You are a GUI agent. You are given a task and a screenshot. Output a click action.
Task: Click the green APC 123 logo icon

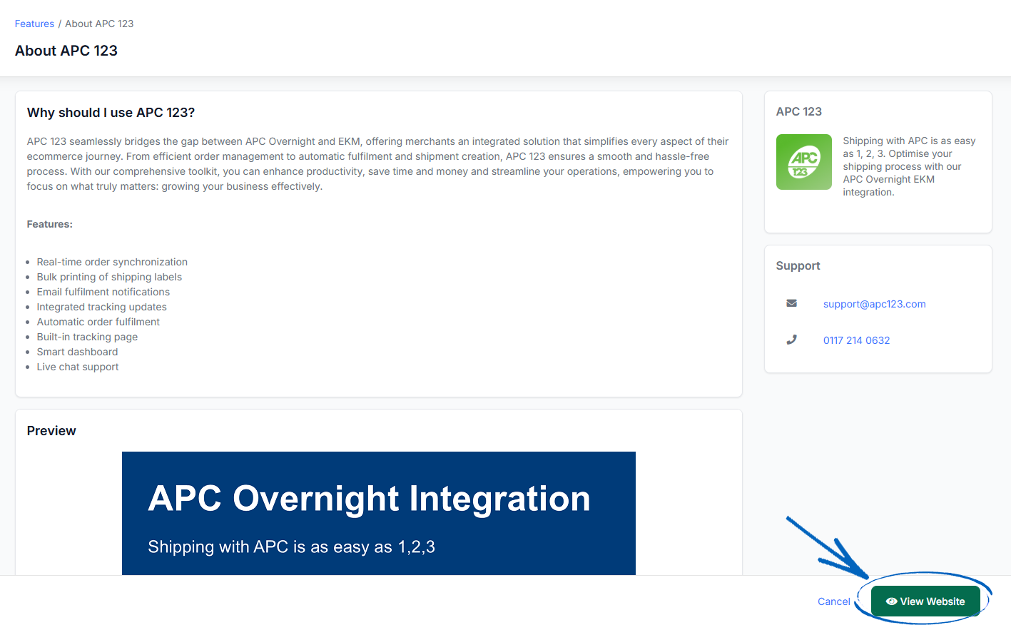point(803,162)
